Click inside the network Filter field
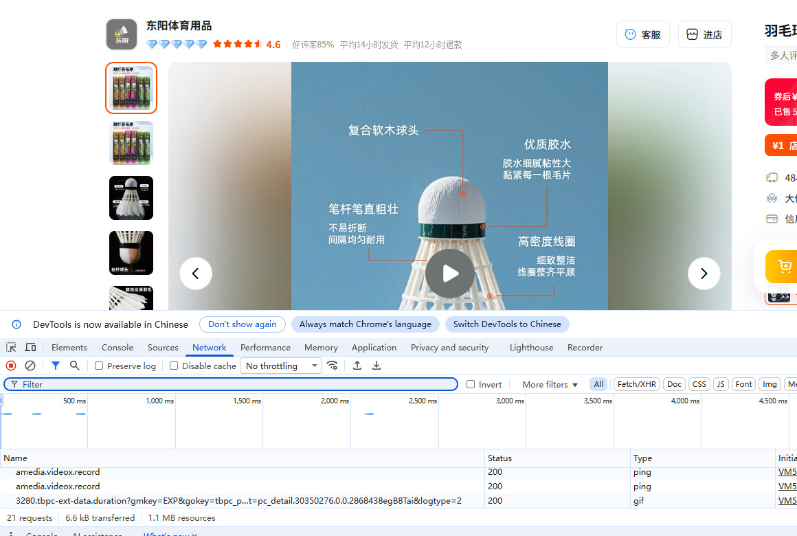 [234, 385]
